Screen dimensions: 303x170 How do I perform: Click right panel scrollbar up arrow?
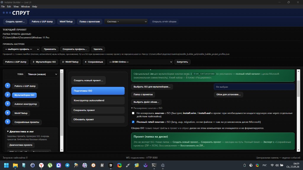pos(298,71)
